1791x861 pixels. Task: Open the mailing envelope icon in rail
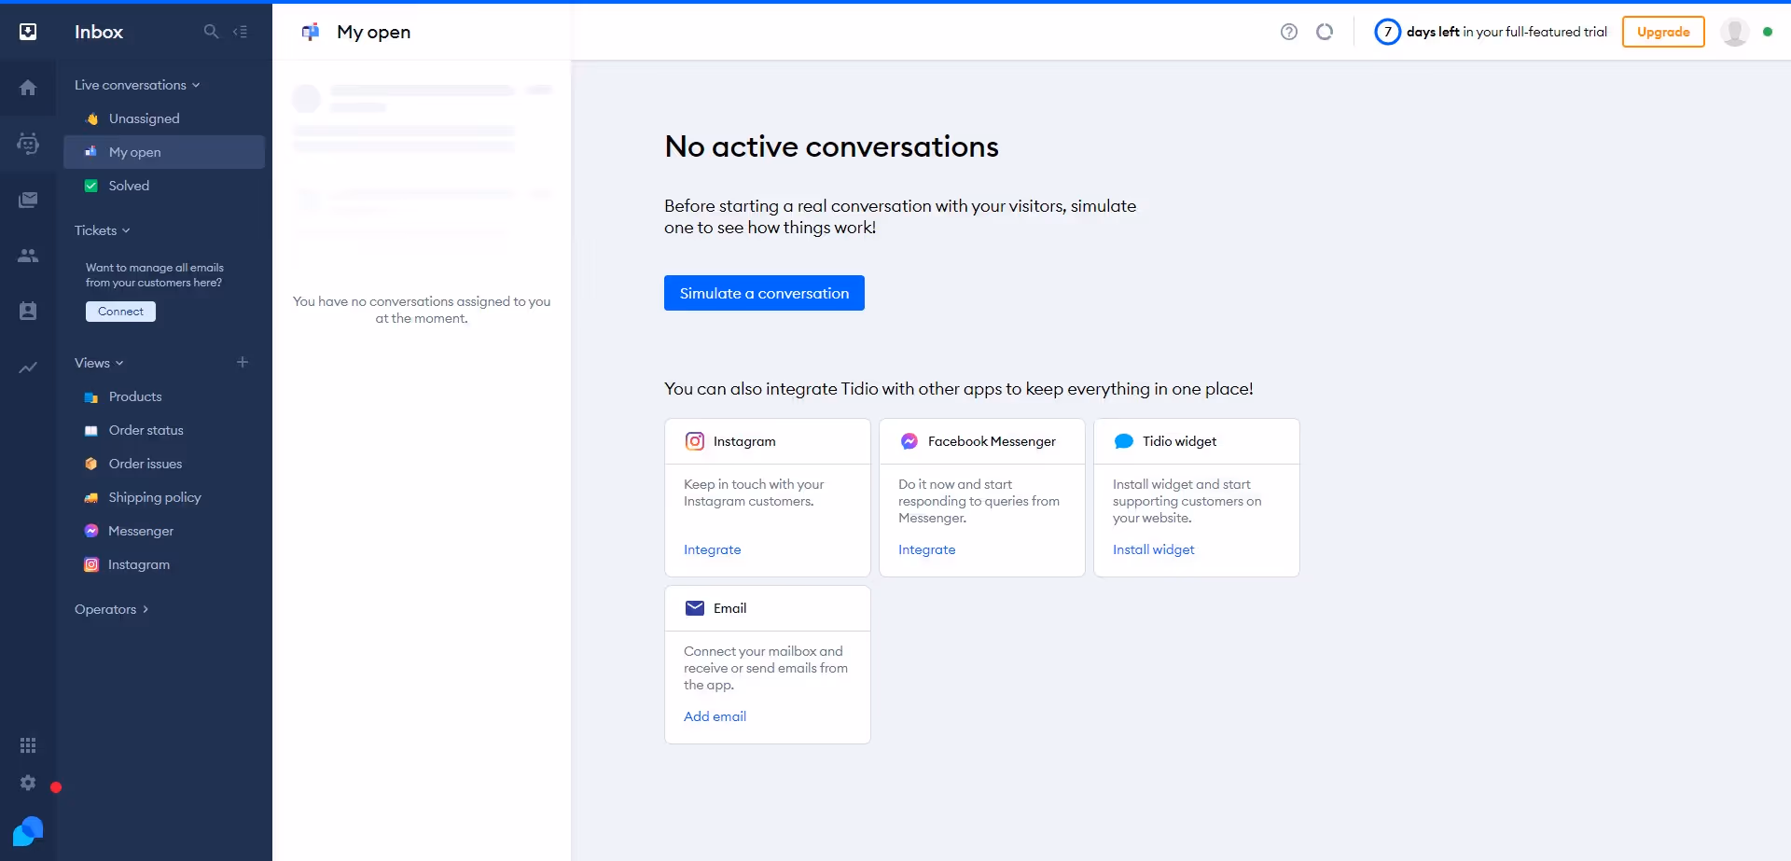28,200
